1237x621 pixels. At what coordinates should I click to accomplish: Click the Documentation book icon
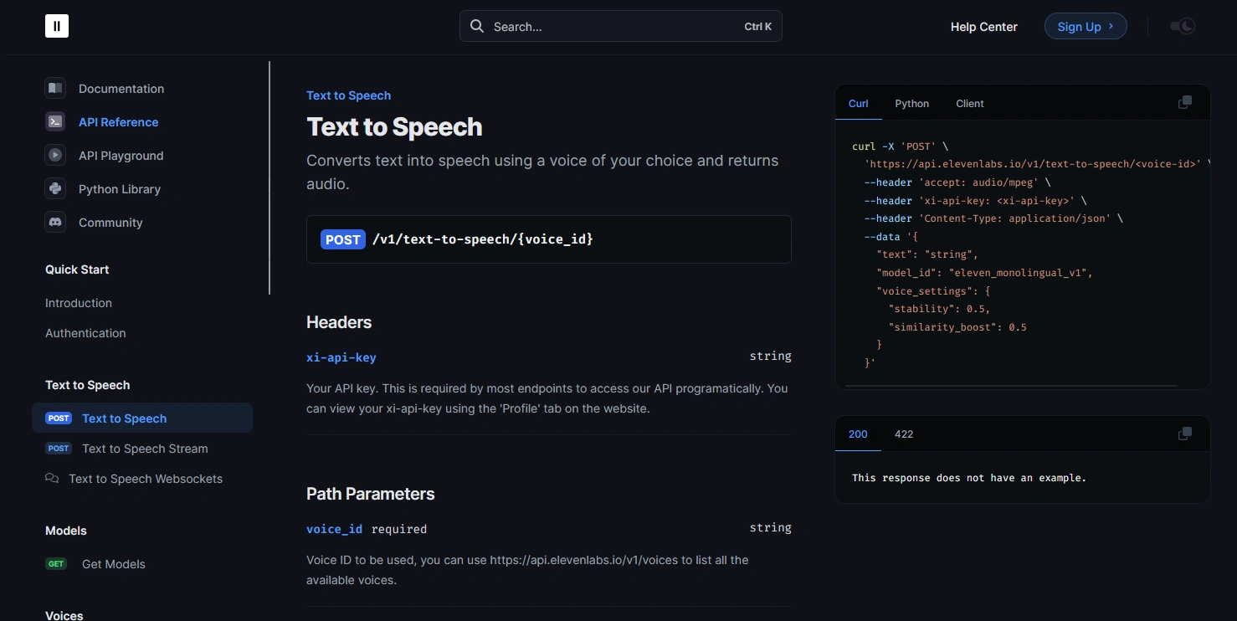pos(55,88)
